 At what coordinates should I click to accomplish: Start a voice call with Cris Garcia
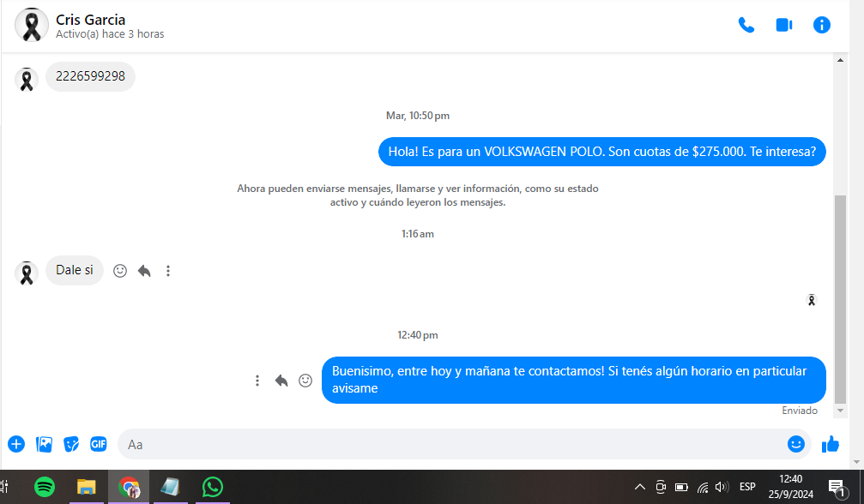tap(746, 26)
